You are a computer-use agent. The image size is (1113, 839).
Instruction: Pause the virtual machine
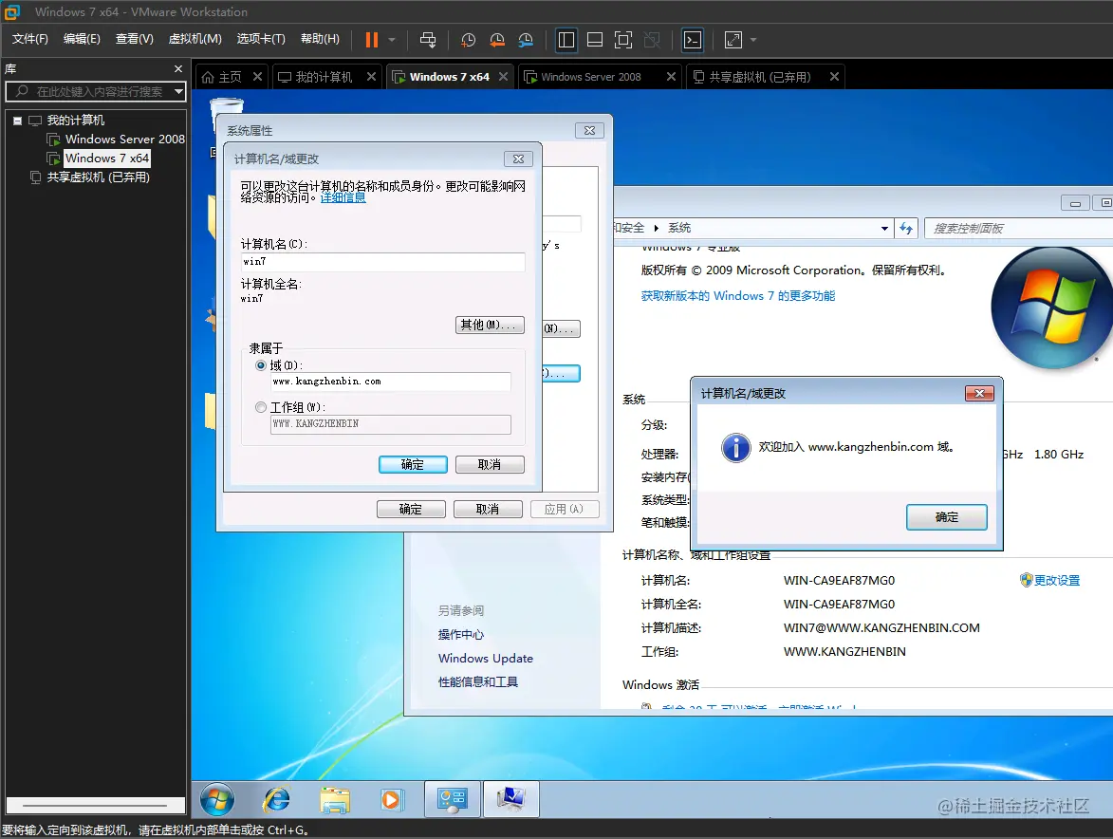tap(371, 40)
